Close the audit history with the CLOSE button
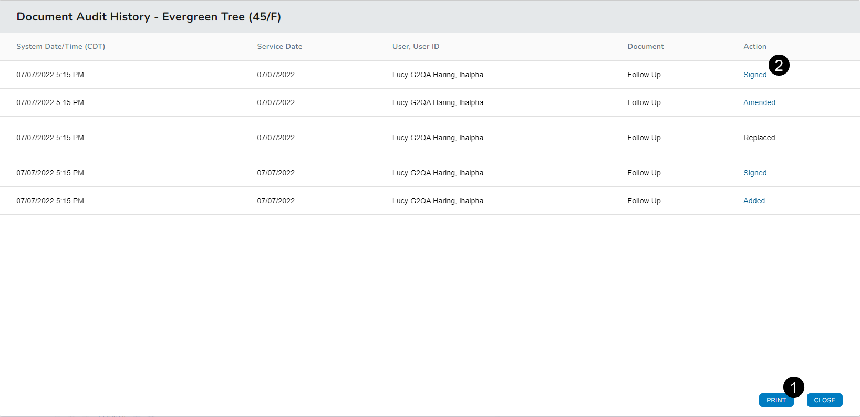The image size is (860, 417). (824, 400)
